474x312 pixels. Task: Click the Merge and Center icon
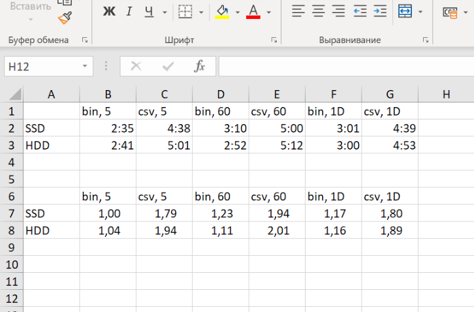pyautogui.click(x=405, y=11)
